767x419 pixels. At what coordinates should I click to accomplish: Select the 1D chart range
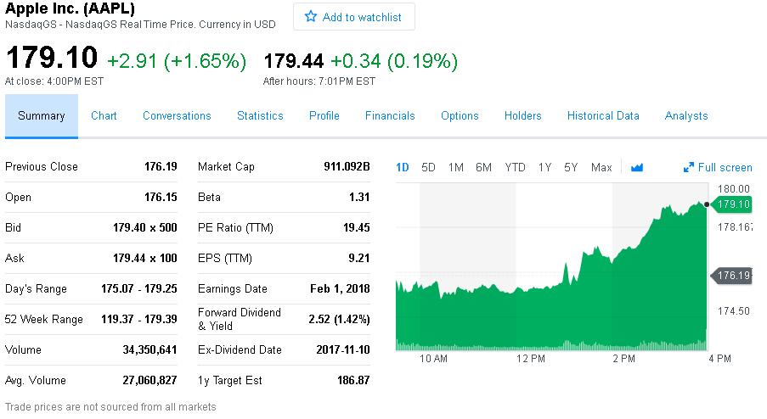tap(402, 167)
